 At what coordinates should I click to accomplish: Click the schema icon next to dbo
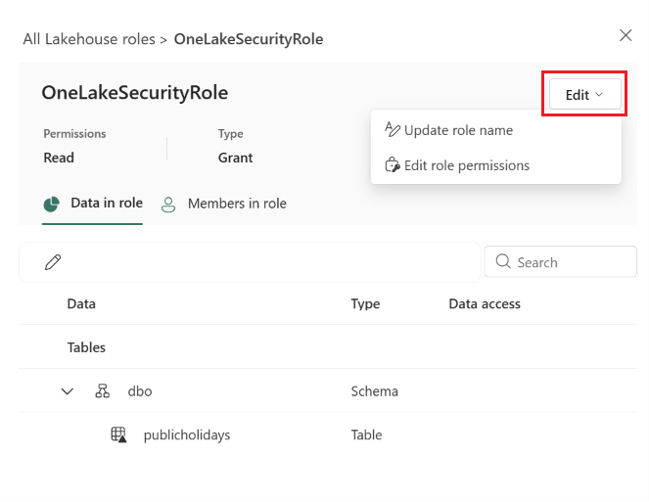coord(102,390)
